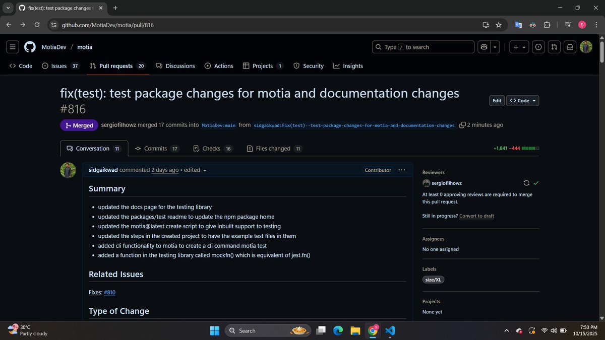Expand the Copilot dropdown arrow
605x340 pixels.
pos(495,47)
